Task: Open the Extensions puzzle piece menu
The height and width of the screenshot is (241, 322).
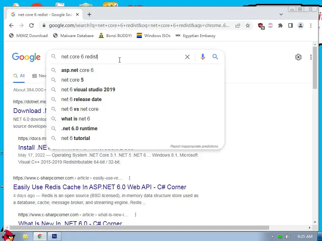Action: point(280,25)
